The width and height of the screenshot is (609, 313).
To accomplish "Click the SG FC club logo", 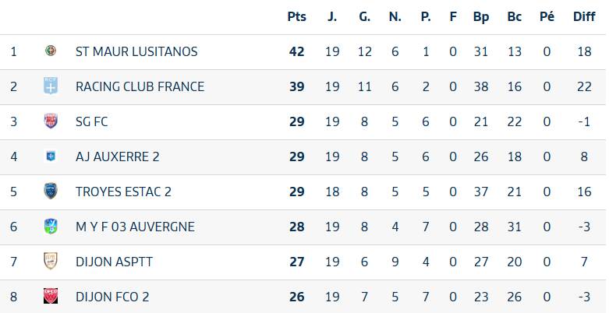I will [x=51, y=121].
